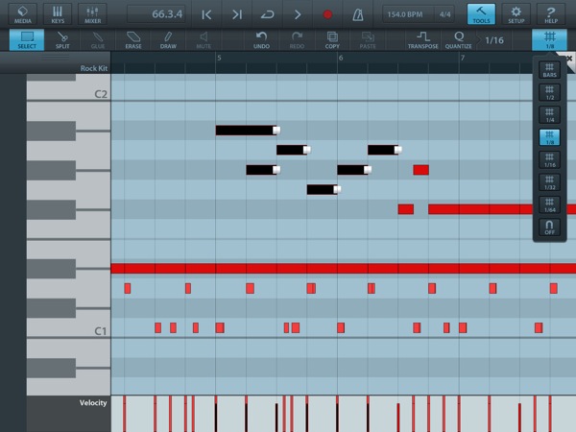Set grid to 1/64
This screenshot has width=576, height=432.
pyautogui.click(x=549, y=205)
